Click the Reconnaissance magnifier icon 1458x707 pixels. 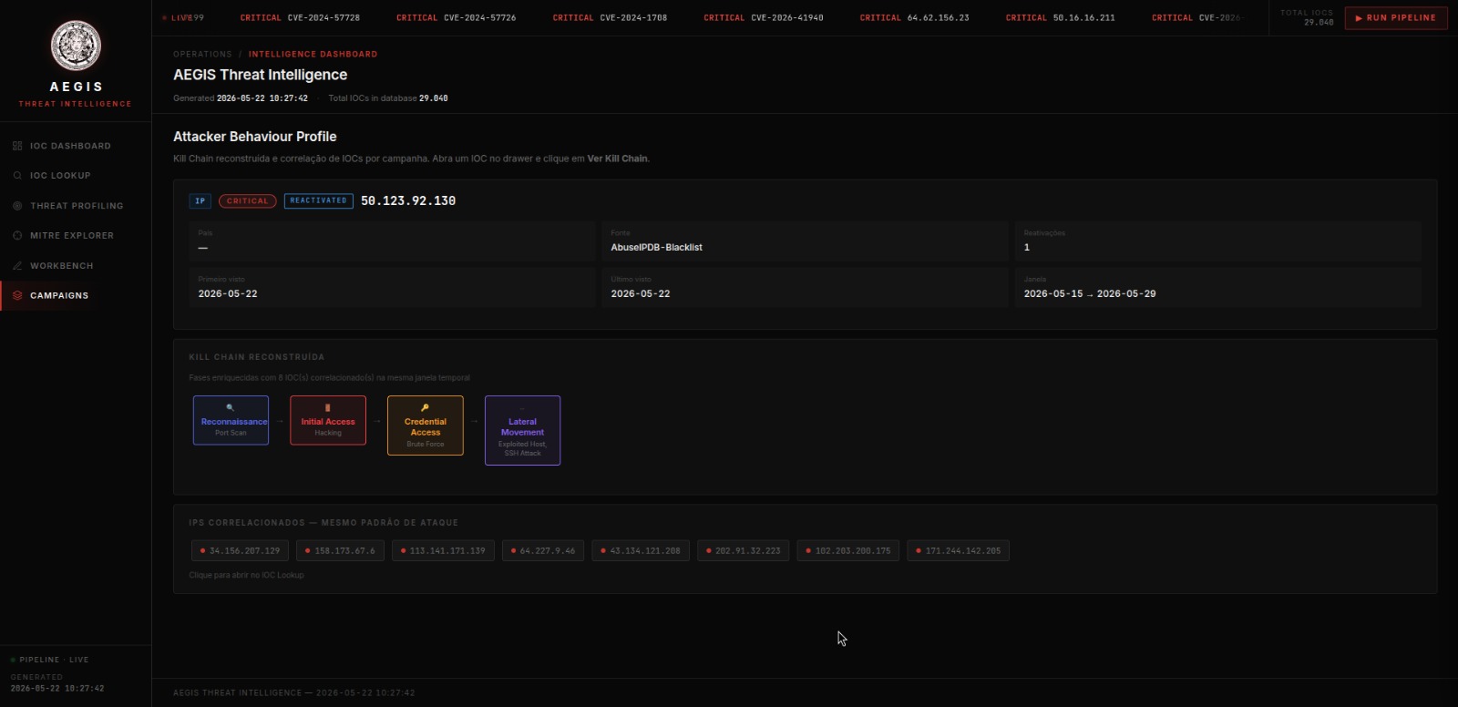click(x=231, y=407)
